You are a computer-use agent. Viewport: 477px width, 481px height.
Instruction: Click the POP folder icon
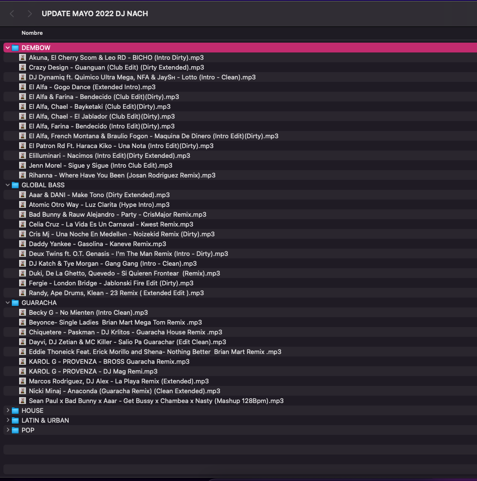[x=15, y=430]
